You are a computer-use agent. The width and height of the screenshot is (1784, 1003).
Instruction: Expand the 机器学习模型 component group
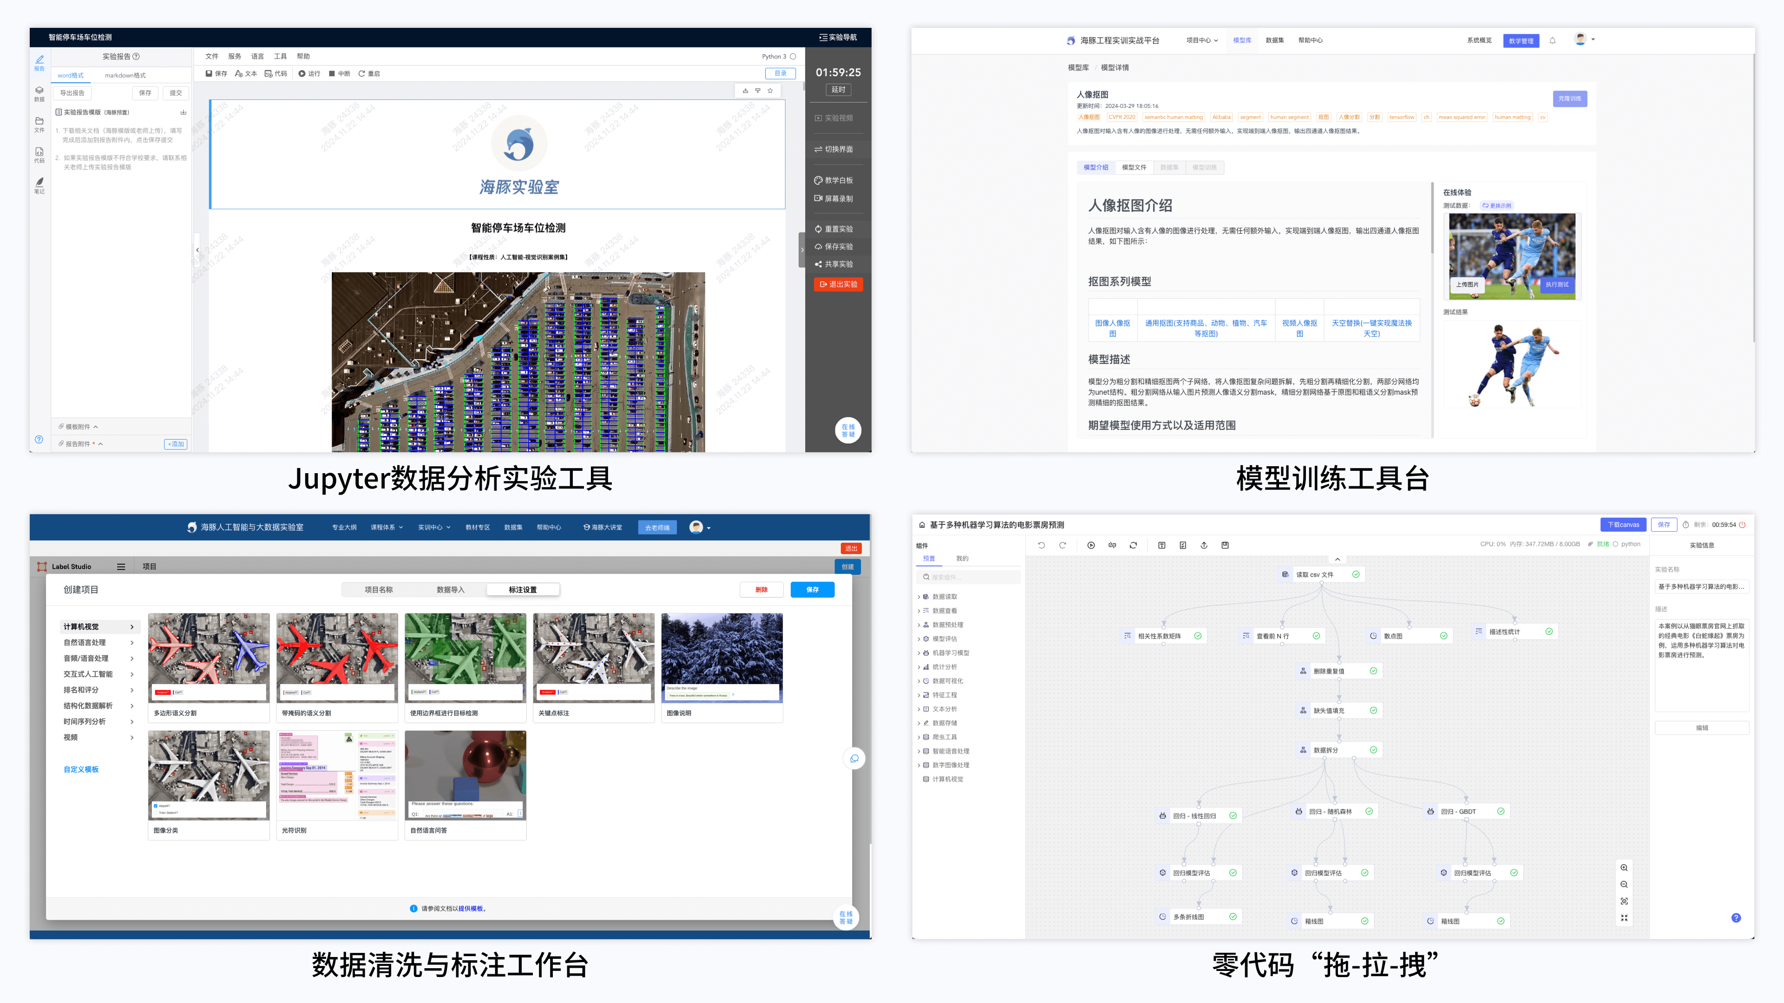[x=919, y=653]
